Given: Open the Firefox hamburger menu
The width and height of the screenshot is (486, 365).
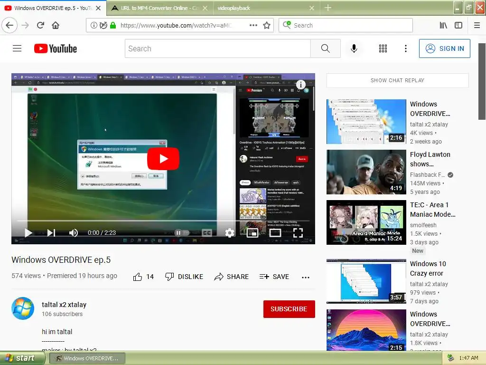Looking at the screenshot, I should point(477,25).
